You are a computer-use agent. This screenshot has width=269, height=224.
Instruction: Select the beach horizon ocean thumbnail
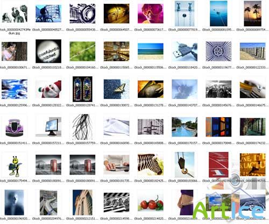[151, 51]
